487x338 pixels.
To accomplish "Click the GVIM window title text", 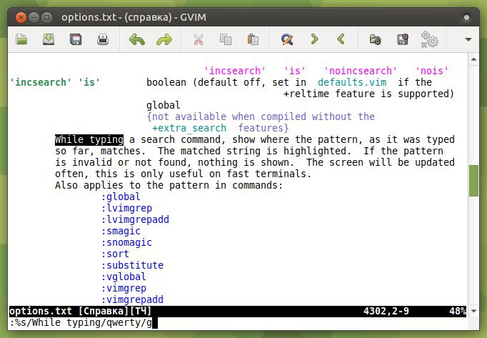I will [134, 17].
